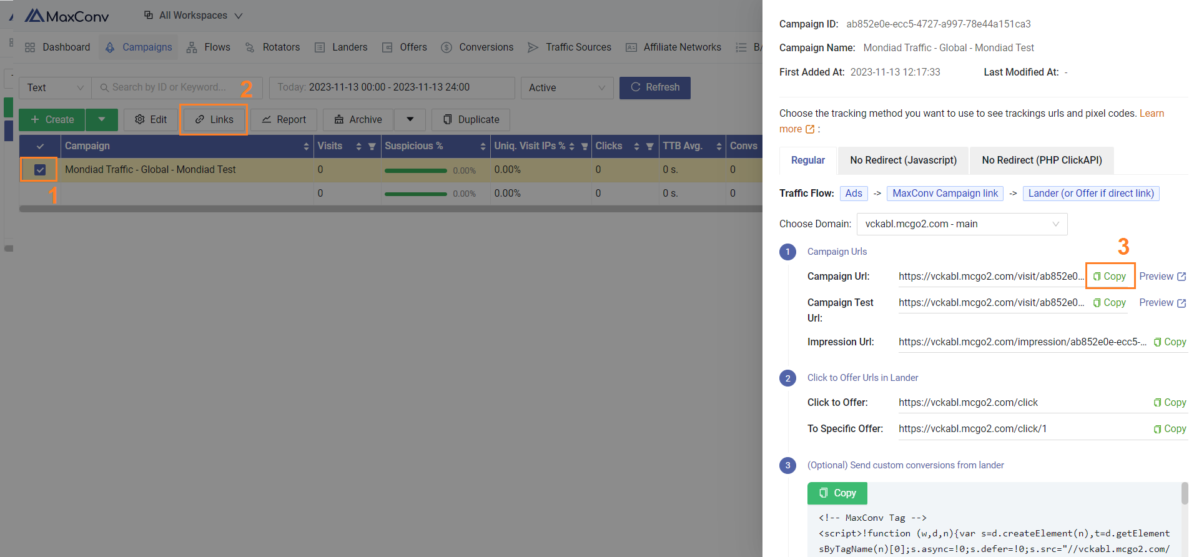Open the Archive action
Screen dimensions: 1199x557
tap(358, 119)
